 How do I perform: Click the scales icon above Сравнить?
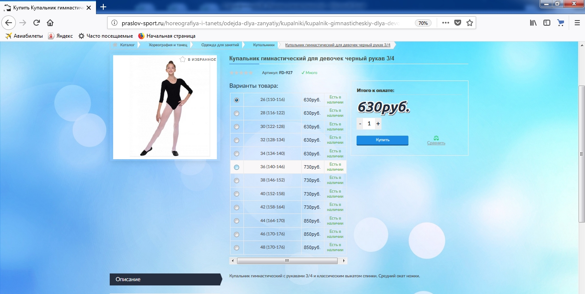click(x=437, y=138)
